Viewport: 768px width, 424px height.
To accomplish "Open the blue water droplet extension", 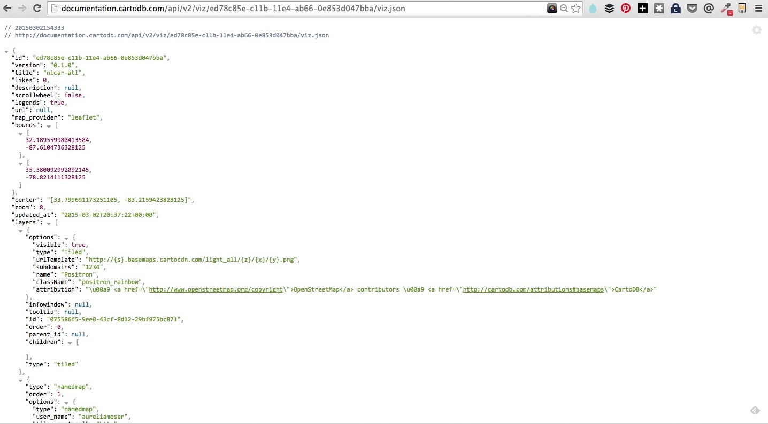I will (x=593, y=9).
